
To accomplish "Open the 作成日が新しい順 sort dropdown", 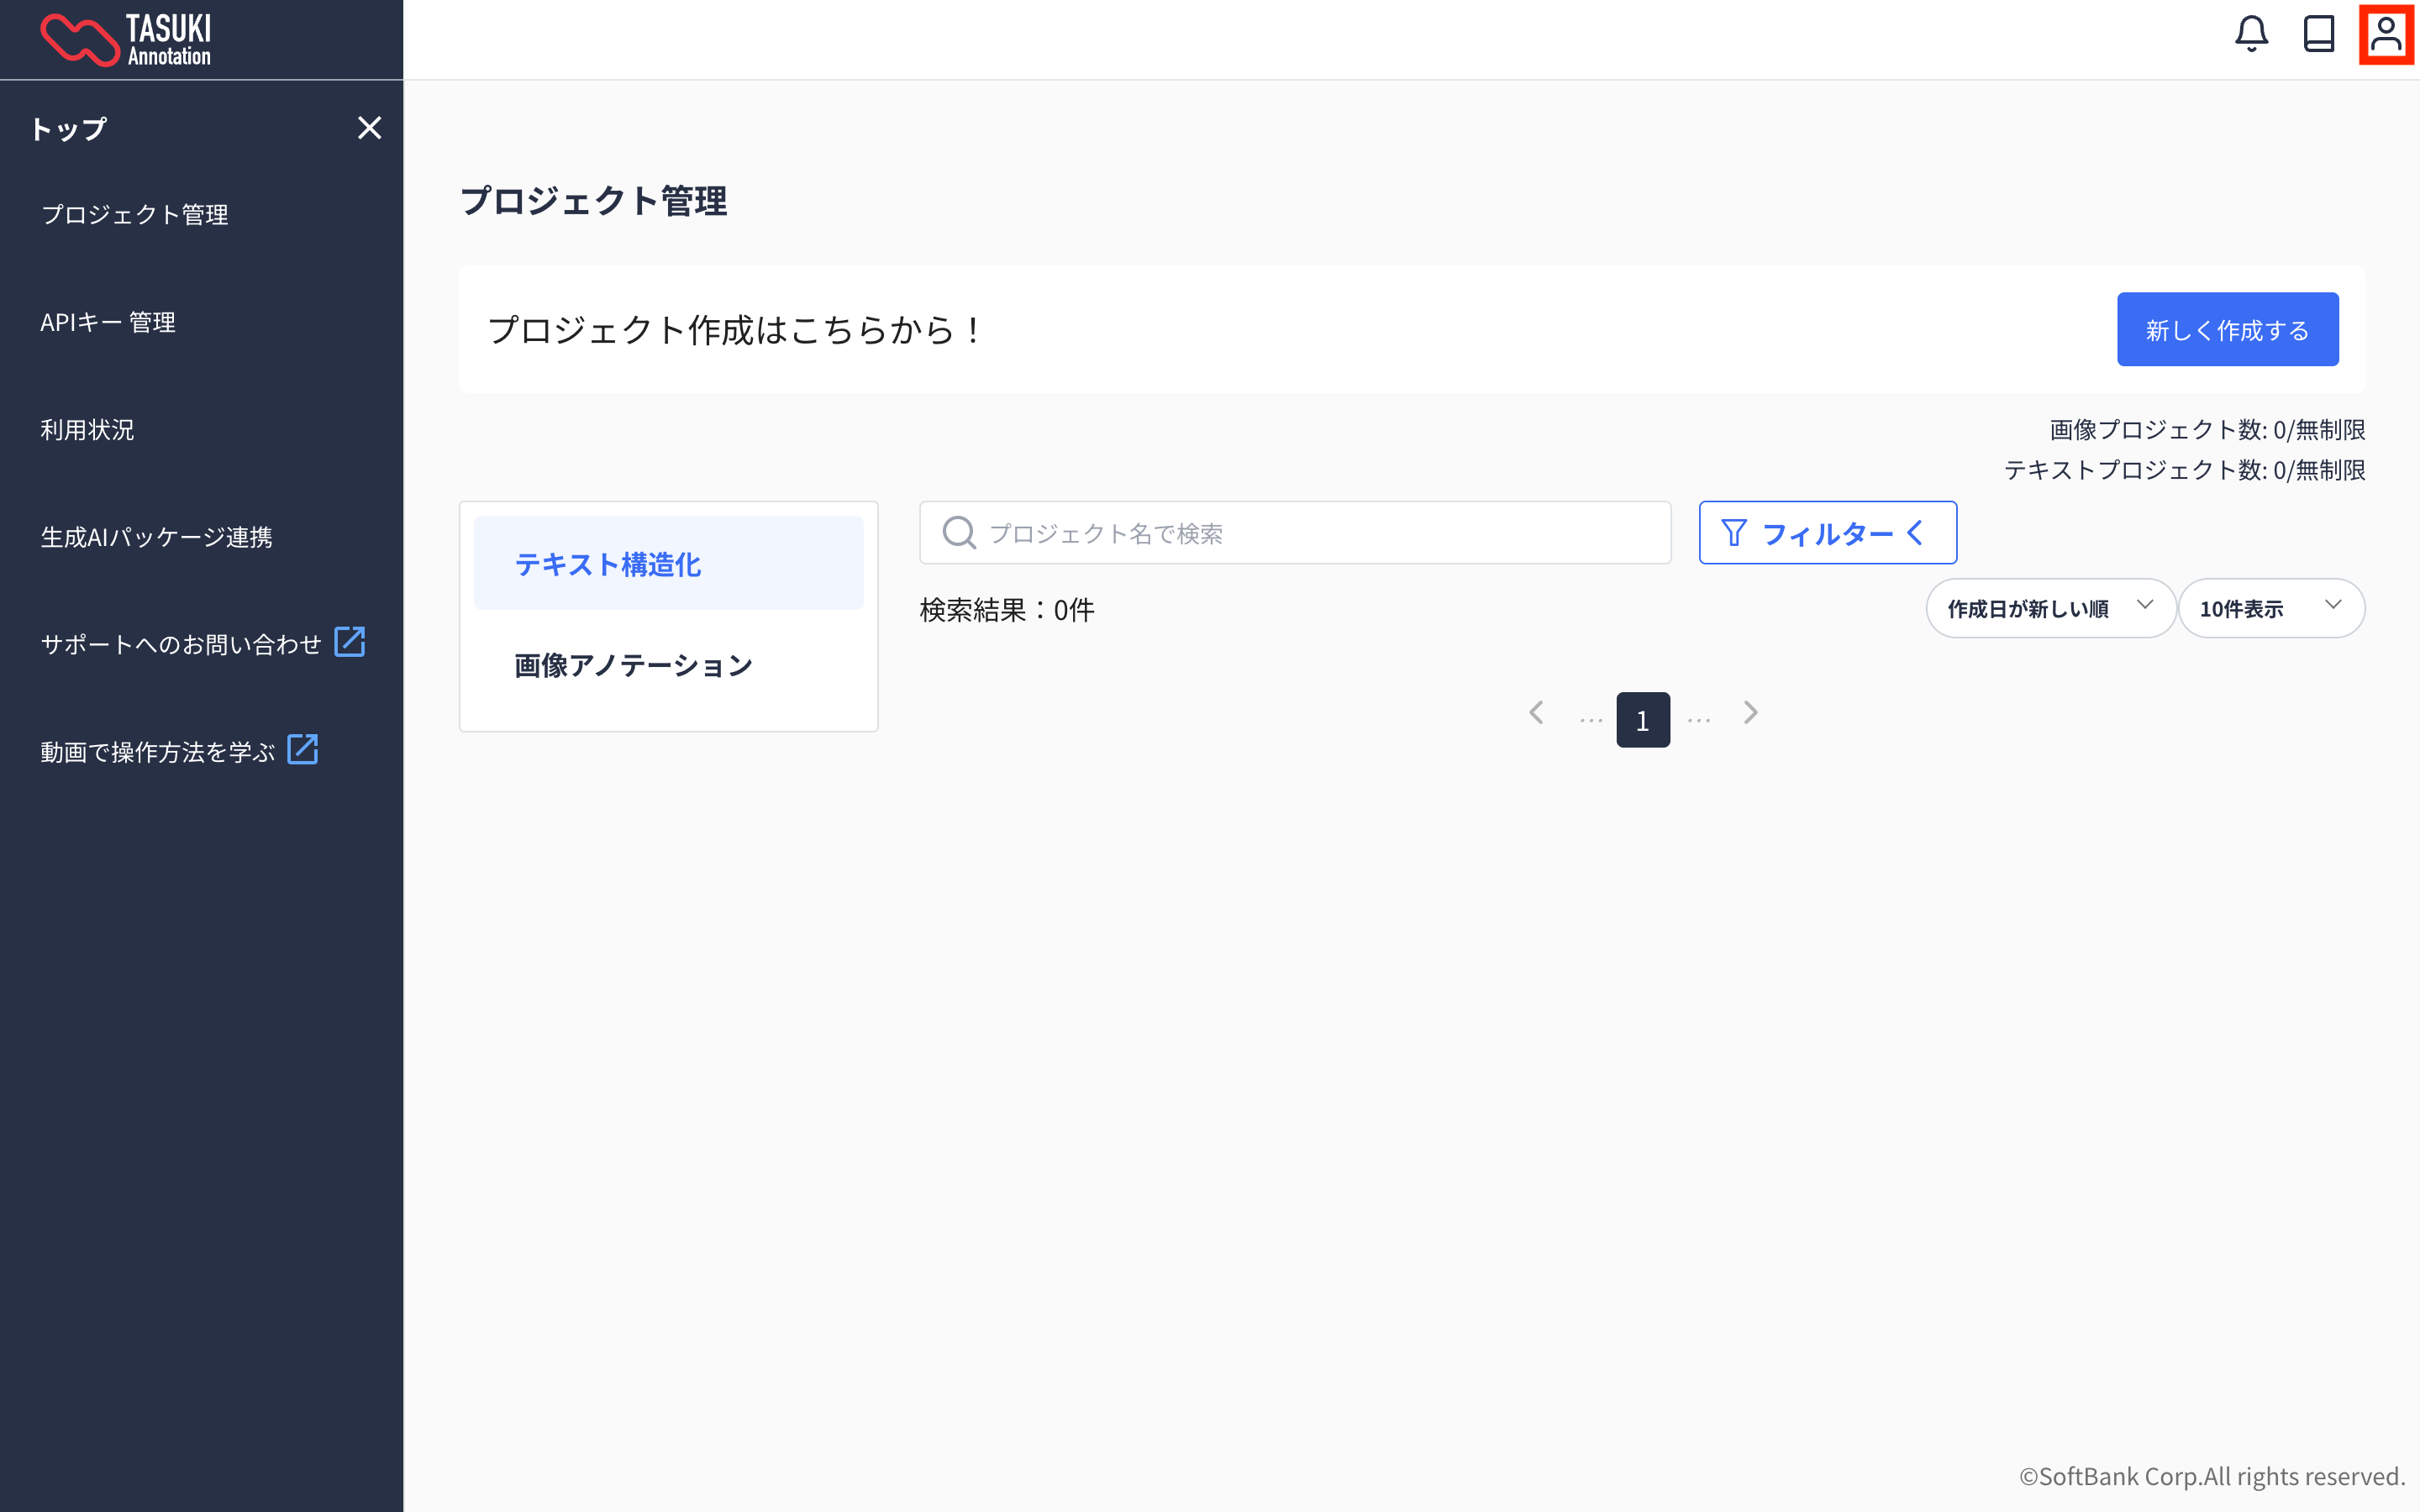I will [x=2050, y=608].
